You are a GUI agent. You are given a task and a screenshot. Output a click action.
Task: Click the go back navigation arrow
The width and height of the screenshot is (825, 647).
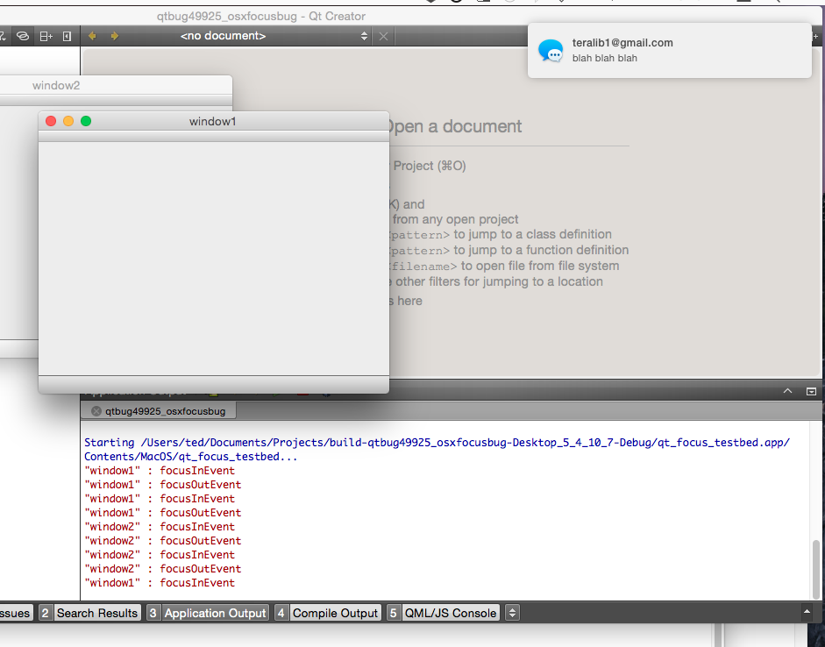92,36
